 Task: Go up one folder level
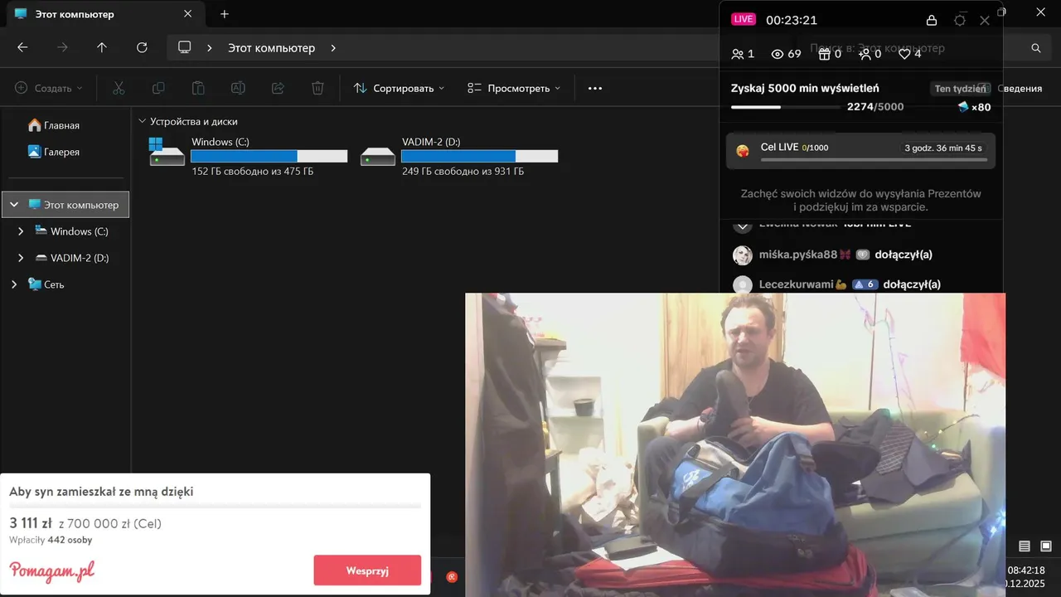coord(102,48)
